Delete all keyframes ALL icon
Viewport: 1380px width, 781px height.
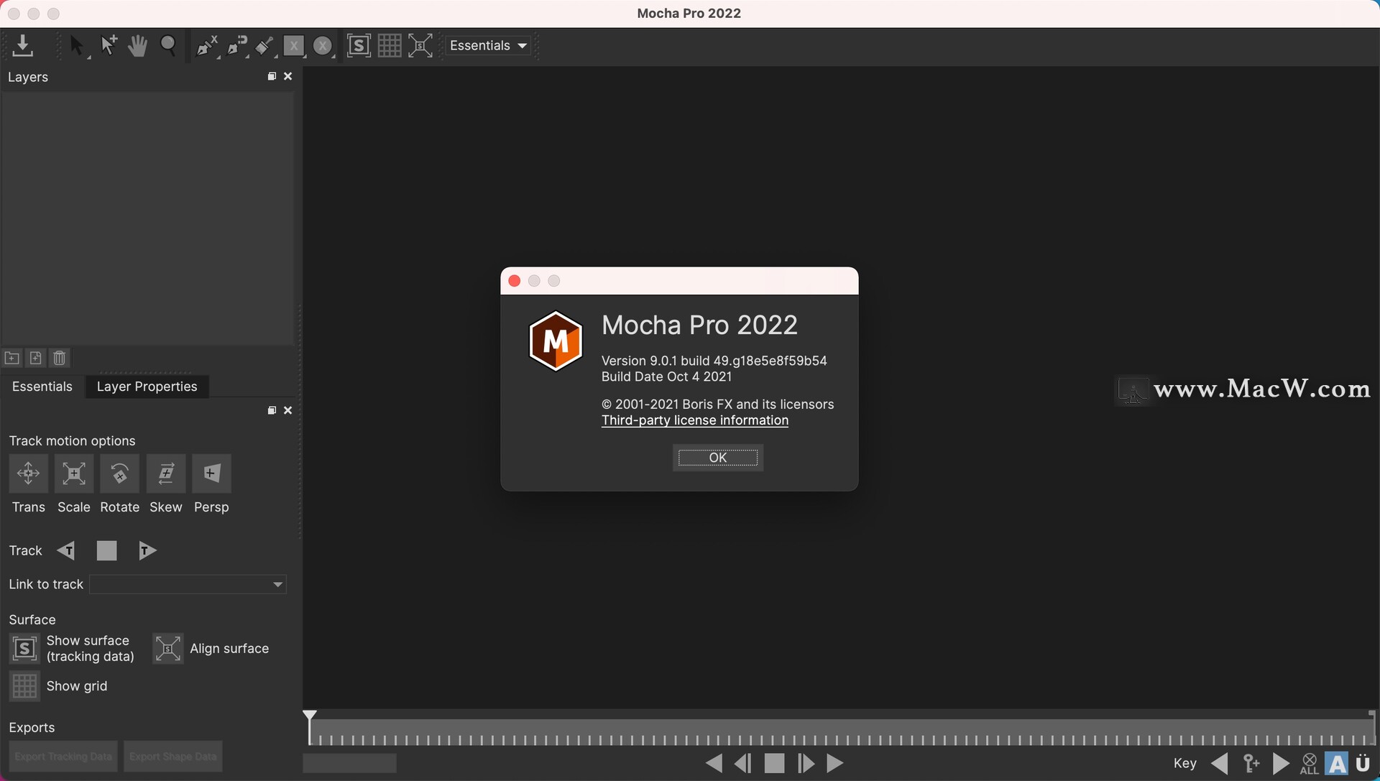click(x=1310, y=764)
